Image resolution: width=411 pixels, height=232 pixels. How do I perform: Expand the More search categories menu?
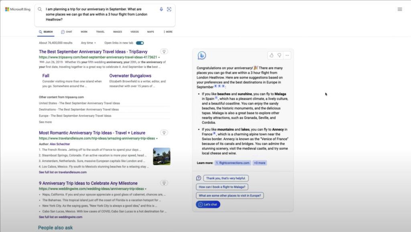[x=168, y=32]
